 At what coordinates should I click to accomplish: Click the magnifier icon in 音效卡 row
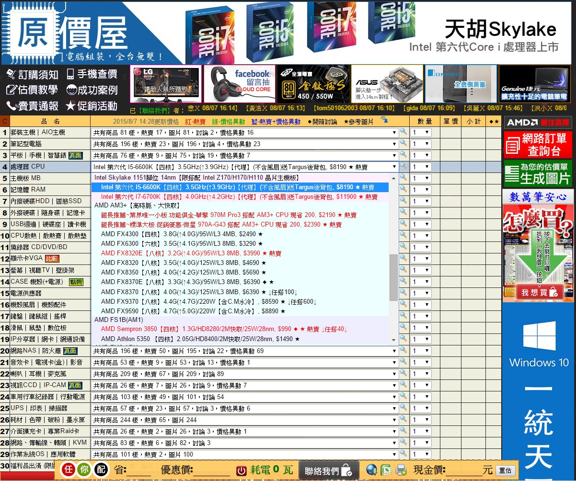[403, 362]
